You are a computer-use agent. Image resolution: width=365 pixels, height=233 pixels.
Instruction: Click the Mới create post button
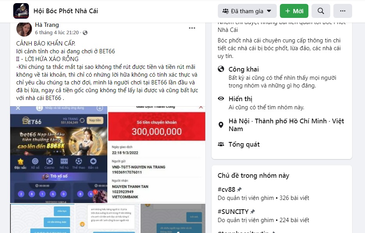[294, 11]
